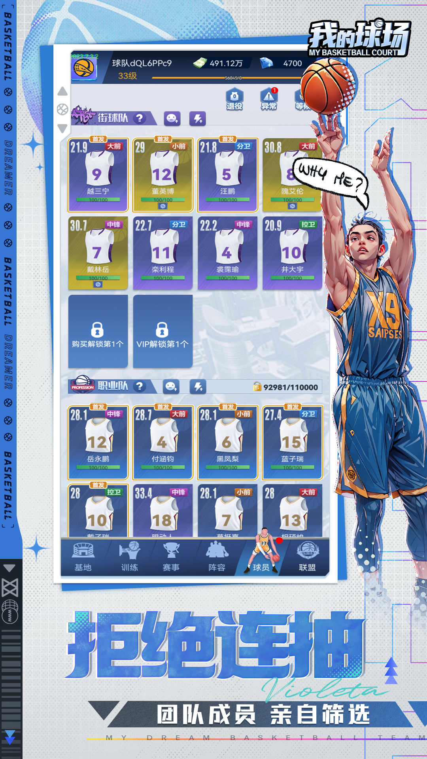Switch to the 基地 tab
The height and width of the screenshot is (759, 427).
tap(83, 557)
